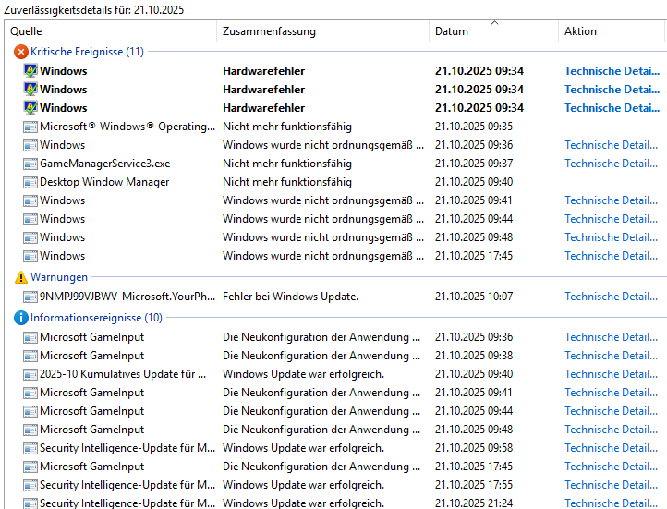Open Technische Details for GameInput 09:38 event

click(x=612, y=356)
